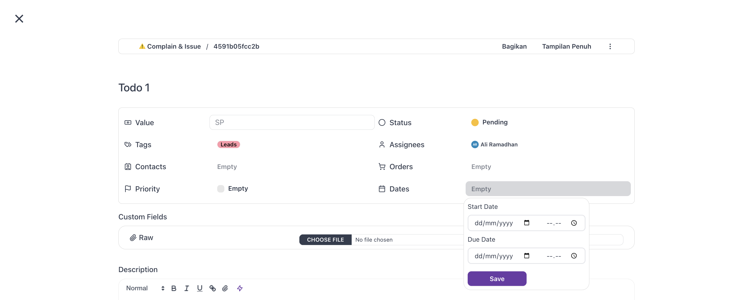Screen dimensions: 753x300
Task: Focus the Due Date dd/mm/yyyy field
Action: tap(494, 256)
